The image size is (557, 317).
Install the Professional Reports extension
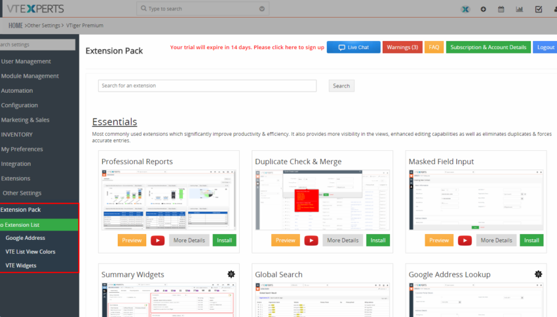point(225,240)
